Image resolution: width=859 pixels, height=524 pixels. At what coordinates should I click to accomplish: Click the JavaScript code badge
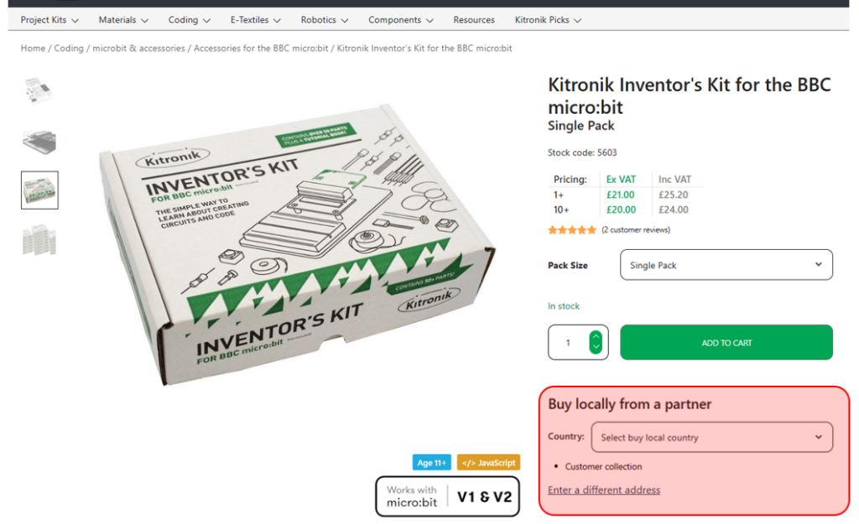(x=488, y=463)
